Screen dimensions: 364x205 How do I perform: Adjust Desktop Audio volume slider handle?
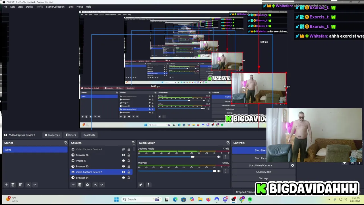click(x=193, y=157)
